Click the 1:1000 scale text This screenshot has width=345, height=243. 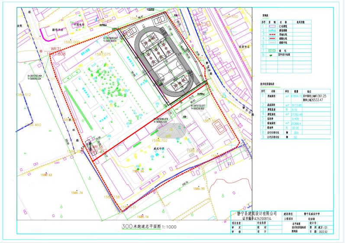tap(169, 227)
